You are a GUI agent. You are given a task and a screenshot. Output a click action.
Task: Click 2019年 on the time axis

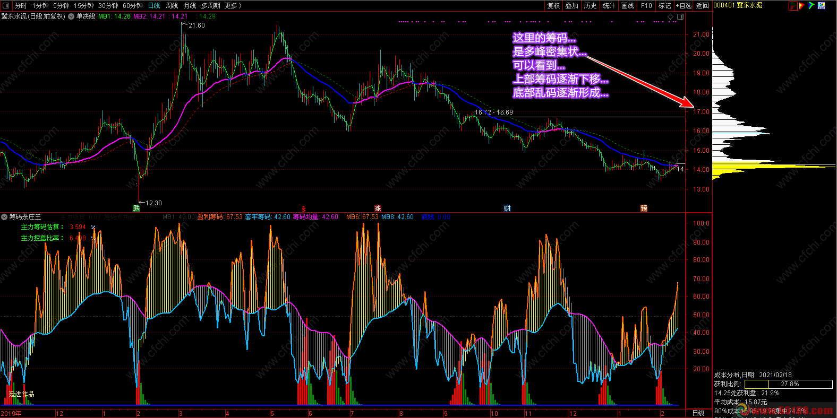[11, 414]
